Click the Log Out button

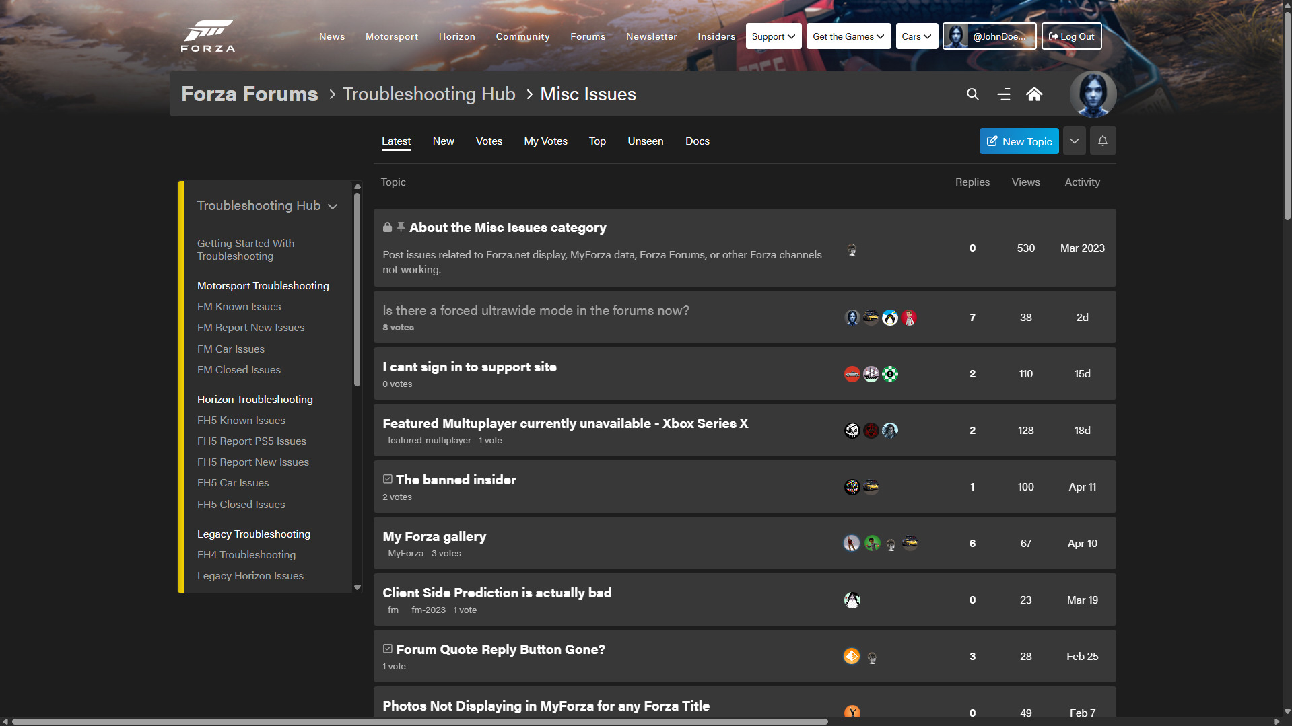coord(1071,36)
